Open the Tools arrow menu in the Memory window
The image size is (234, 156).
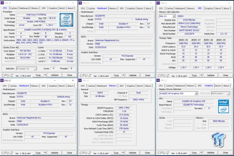123,153
